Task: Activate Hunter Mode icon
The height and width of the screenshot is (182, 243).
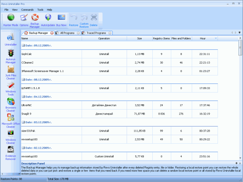Action: [11, 17]
